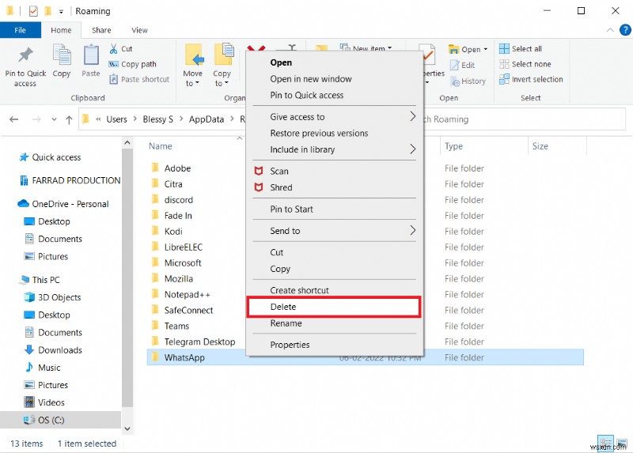This screenshot has height=453, width=633.
Task: Choose Rename in the context menu
Action: pos(334,323)
